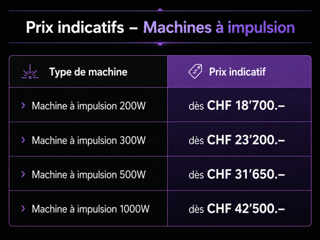Click price dès CHF 42'500.–

click(237, 208)
